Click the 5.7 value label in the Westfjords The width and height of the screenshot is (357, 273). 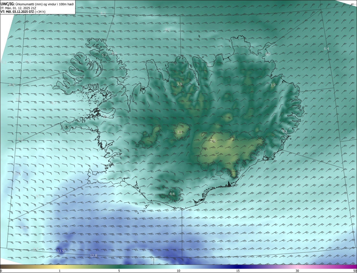click(104, 56)
